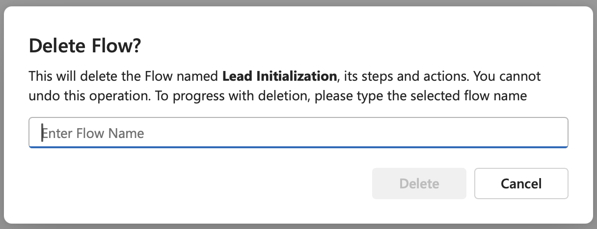Click the "Enter Flow Name" placeholder text
The image size is (597, 229).
click(x=93, y=133)
